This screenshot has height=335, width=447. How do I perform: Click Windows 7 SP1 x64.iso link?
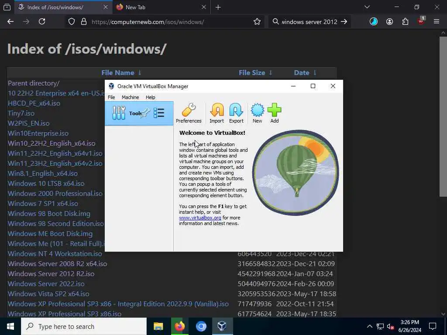pyautogui.click(x=43, y=203)
